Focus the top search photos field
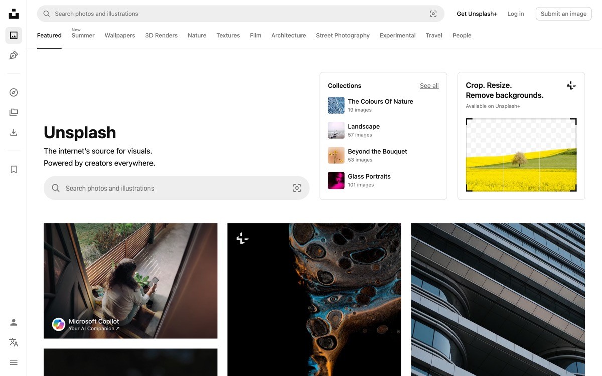Screen dimensions: 602x376 [x=241, y=14]
